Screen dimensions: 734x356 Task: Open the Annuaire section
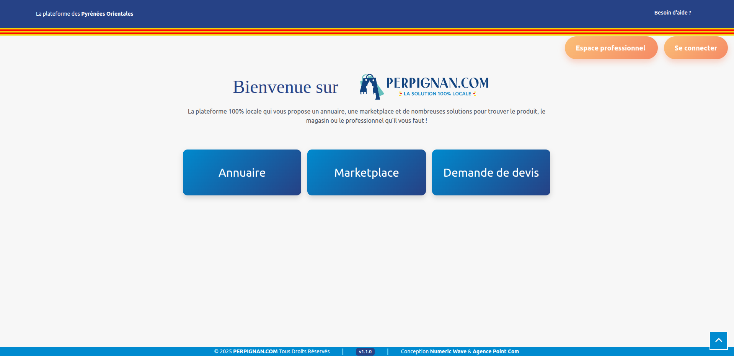pyautogui.click(x=242, y=172)
